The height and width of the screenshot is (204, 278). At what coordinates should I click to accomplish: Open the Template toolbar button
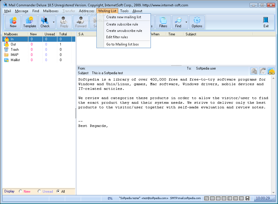30,22
